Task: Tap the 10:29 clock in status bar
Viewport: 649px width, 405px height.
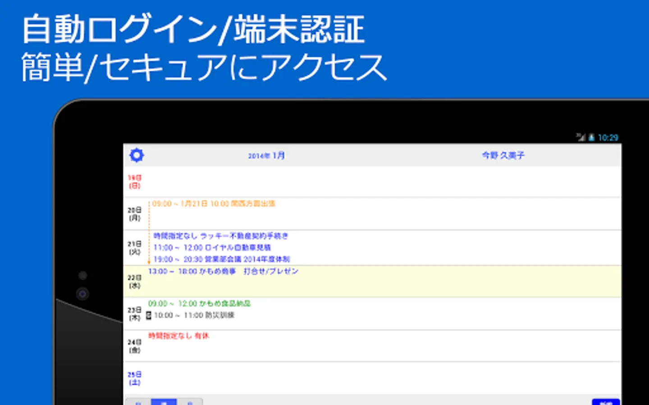Action: pos(608,138)
